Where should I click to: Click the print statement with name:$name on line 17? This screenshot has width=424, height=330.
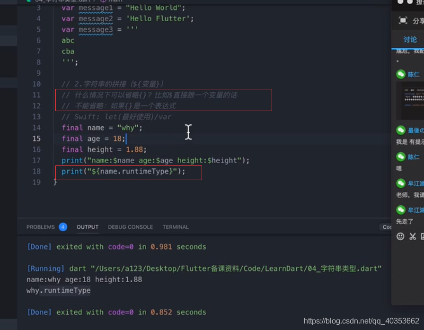pyautogui.click(x=156, y=160)
